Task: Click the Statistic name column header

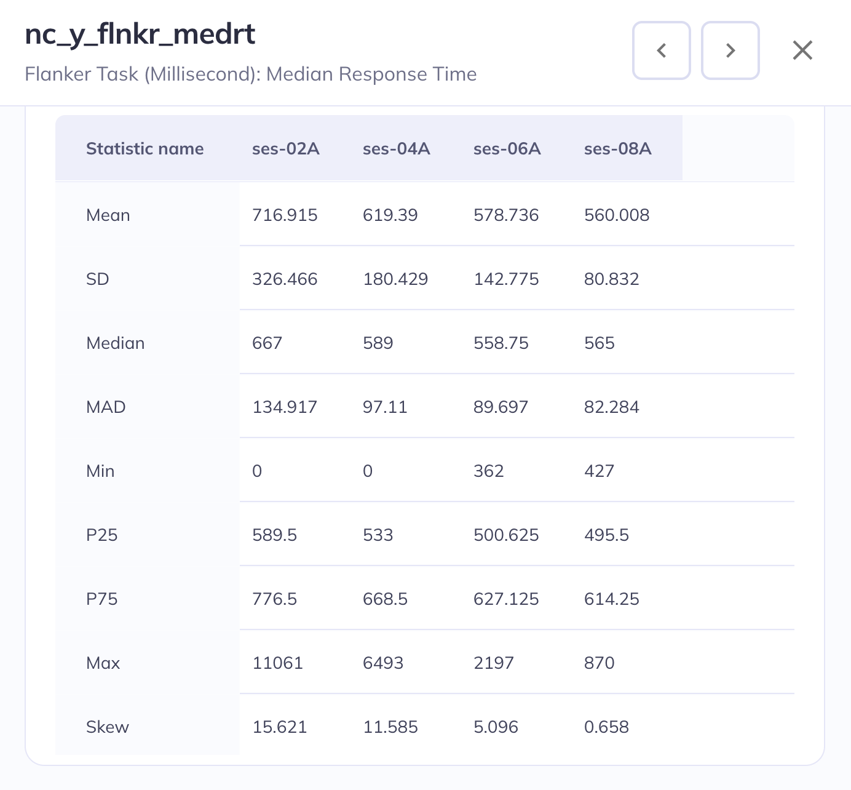Action: pyautogui.click(x=145, y=148)
